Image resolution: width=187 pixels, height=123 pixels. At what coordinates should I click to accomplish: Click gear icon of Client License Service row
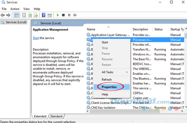tap(88, 103)
